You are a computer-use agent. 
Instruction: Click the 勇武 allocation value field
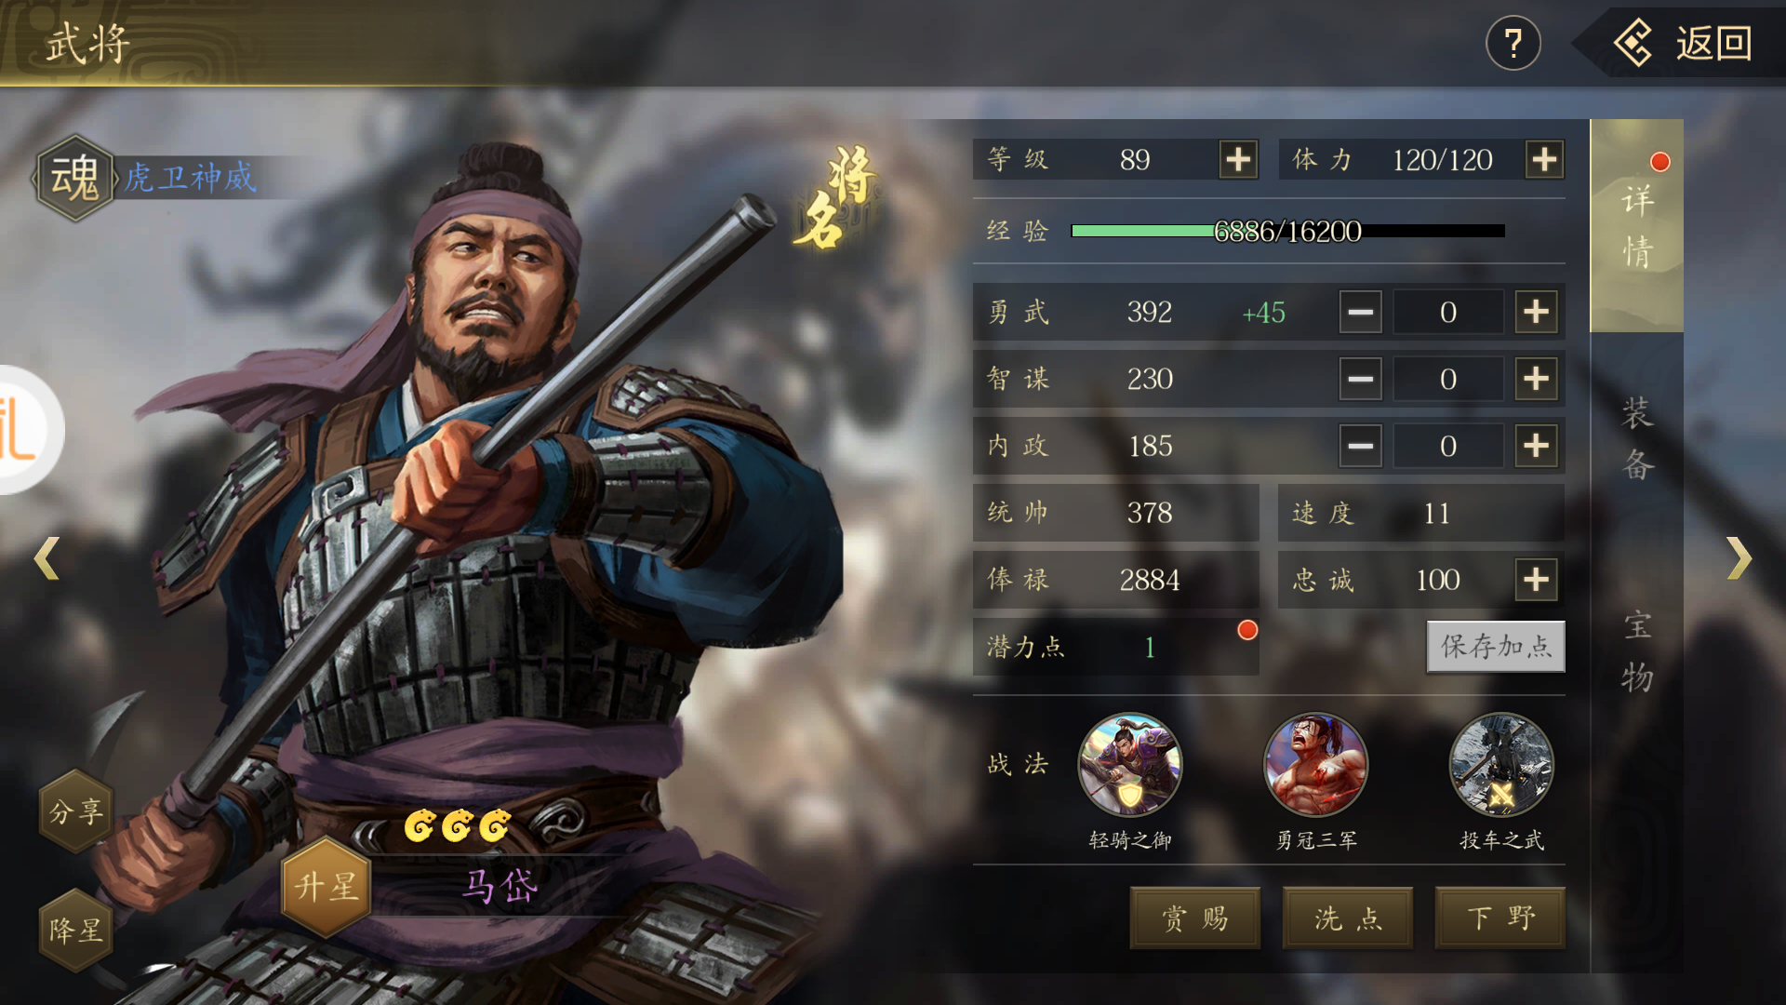pyautogui.click(x=1448, y=312)
